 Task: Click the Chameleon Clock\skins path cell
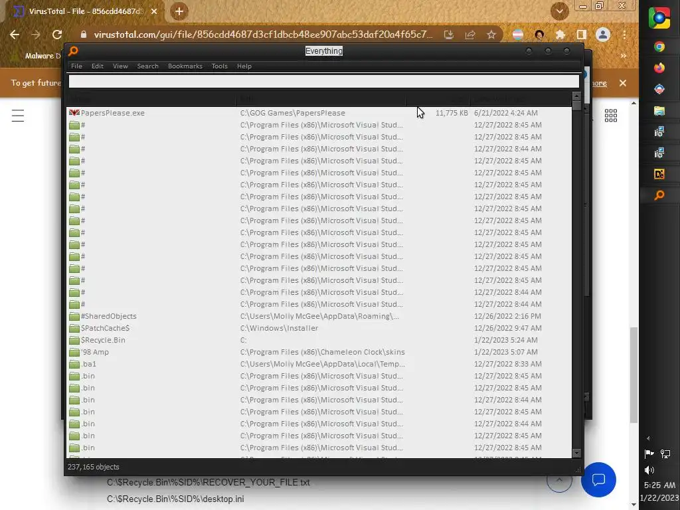pos(323,352)
